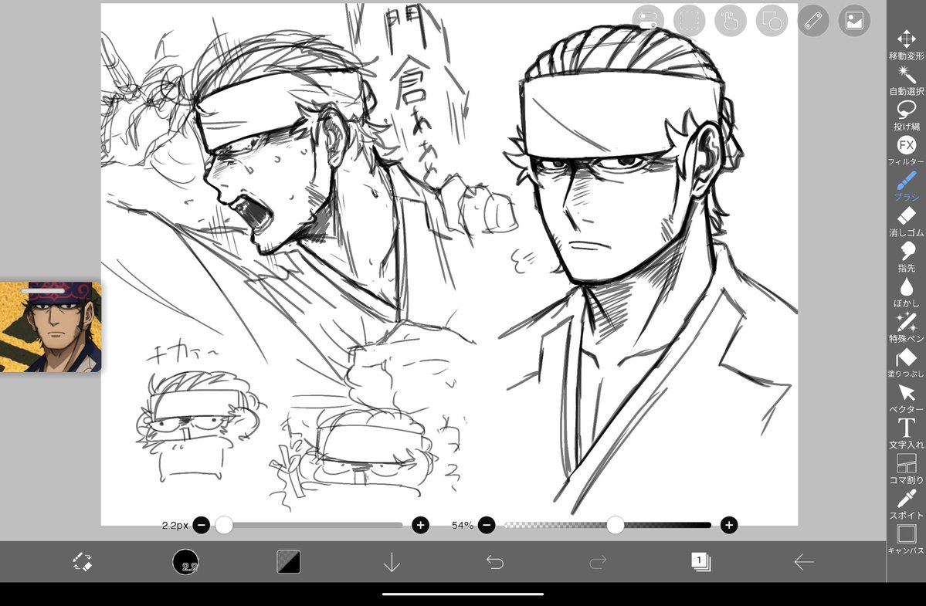
Task: Select the Smudge (指先) tool
Action: point(906,257)
